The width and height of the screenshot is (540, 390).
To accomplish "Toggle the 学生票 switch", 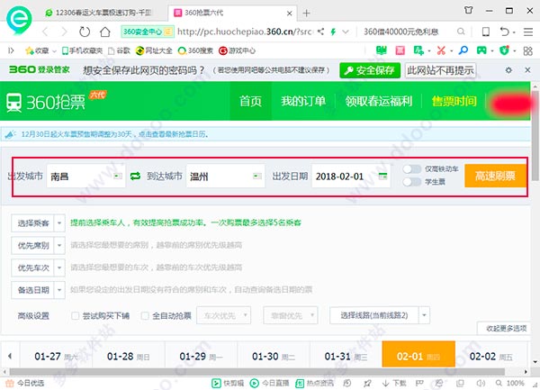I will pos(412,182).
